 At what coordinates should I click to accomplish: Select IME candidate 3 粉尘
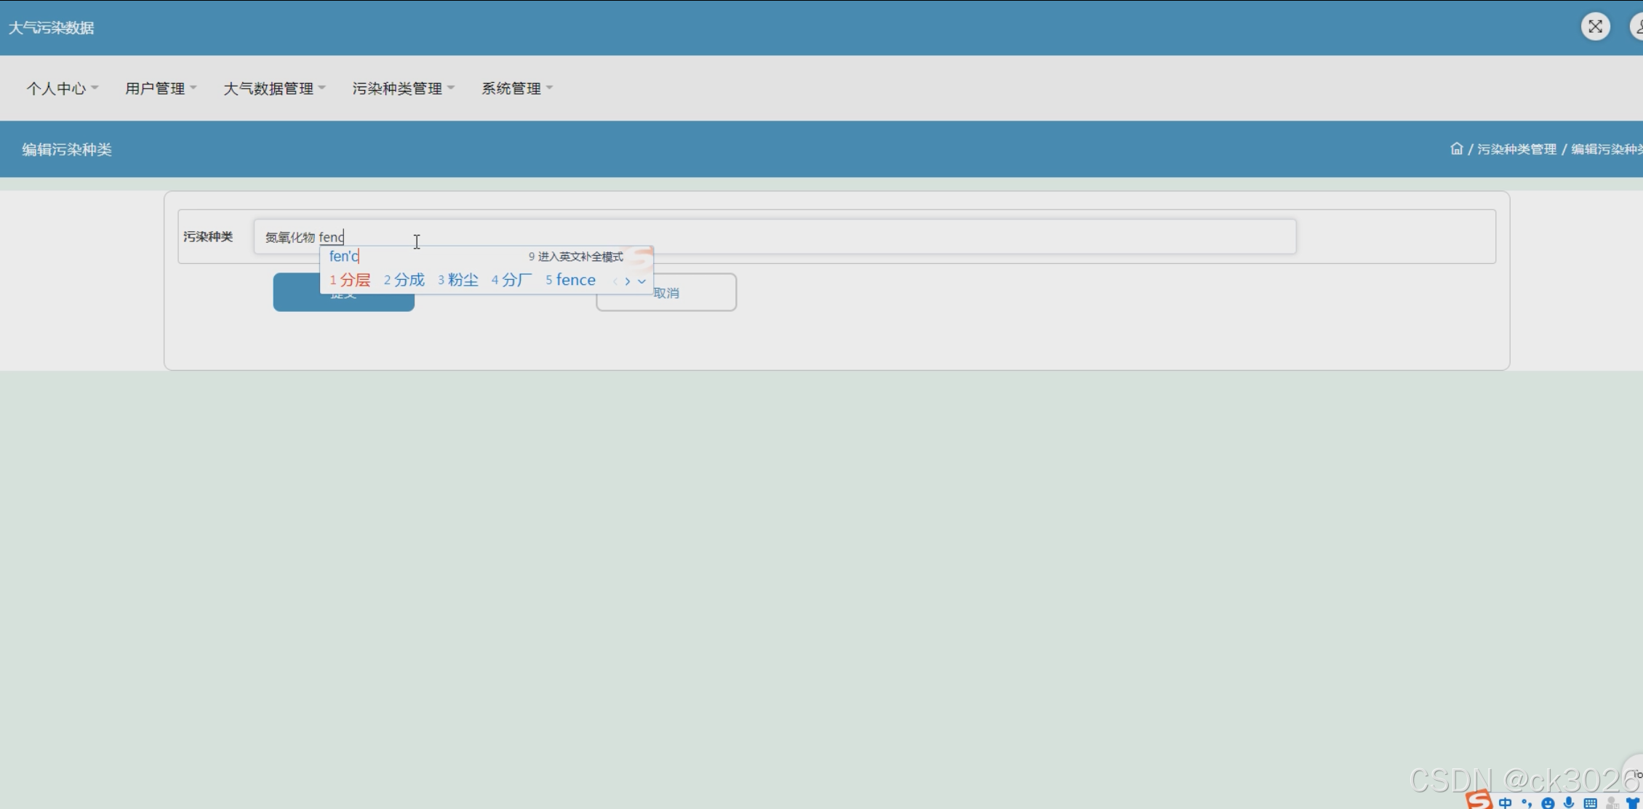point(458,280)
